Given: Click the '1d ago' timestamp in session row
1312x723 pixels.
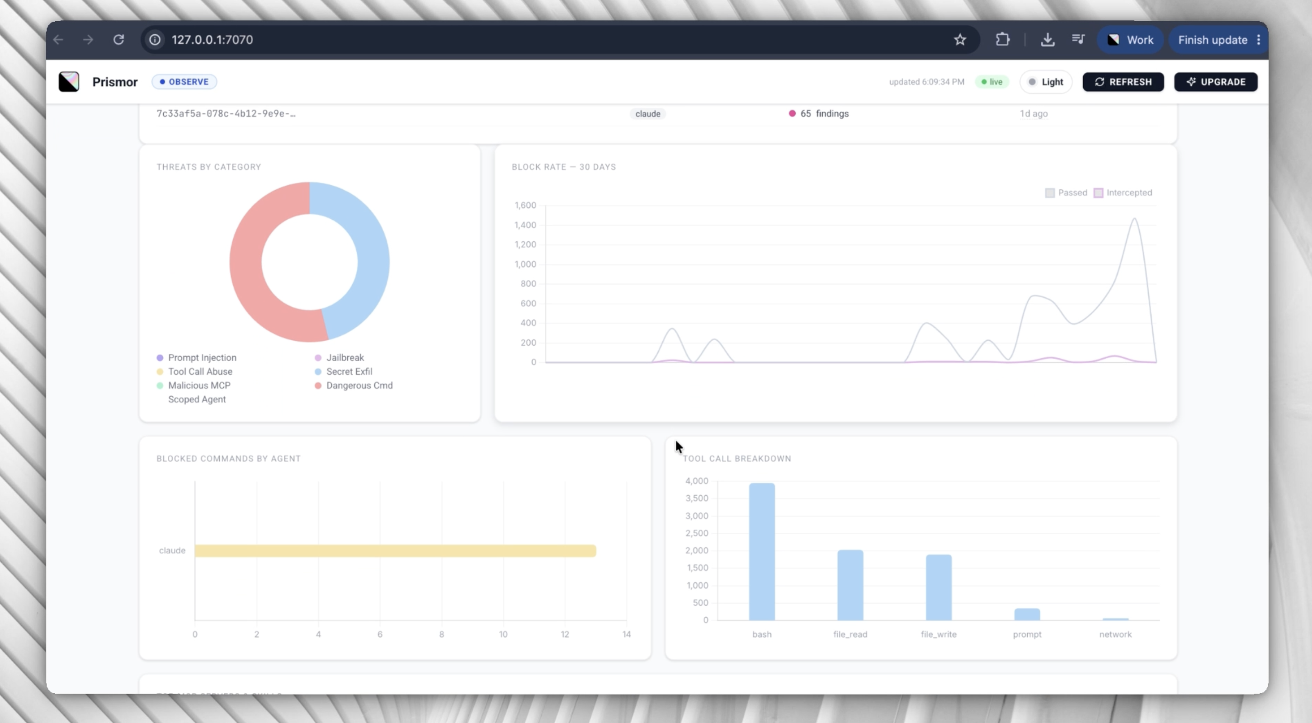Looking at the screenshot, I should tap(1034, 113).
